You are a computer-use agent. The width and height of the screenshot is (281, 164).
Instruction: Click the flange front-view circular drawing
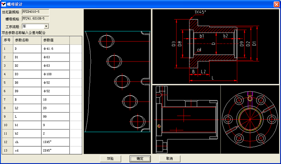250,120
